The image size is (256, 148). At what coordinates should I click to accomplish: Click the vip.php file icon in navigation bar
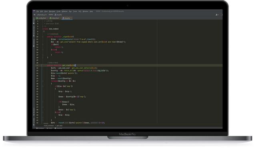(55, 15)
